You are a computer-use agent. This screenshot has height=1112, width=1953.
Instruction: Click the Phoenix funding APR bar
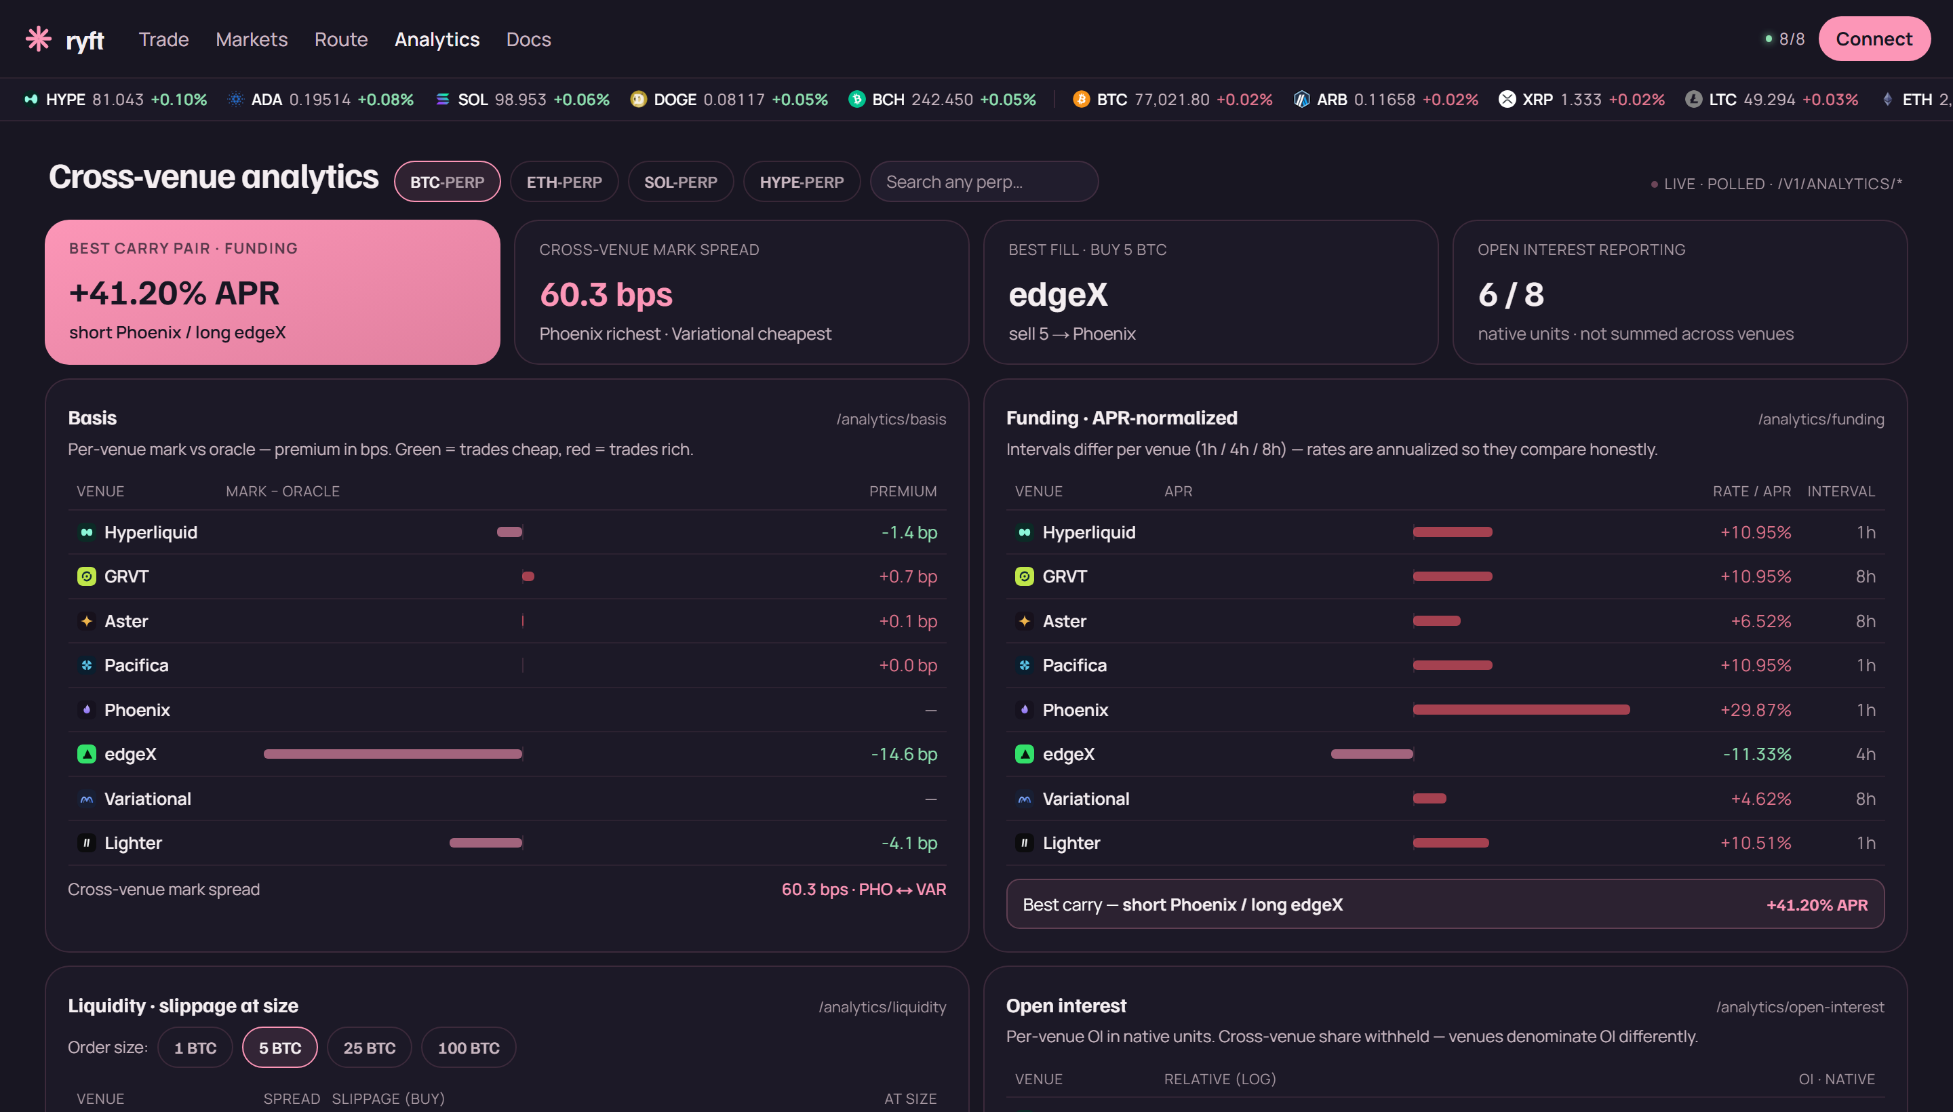(x=1522, y=709)
